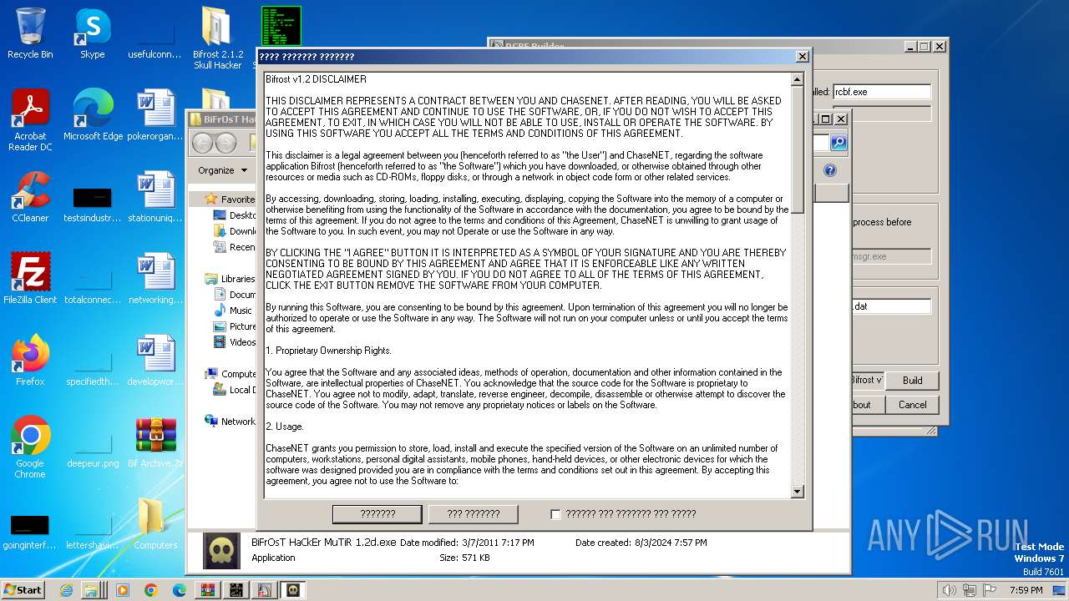This screenshot has width=1069, height=601.
Task: Open the stationuniq Word document icon
Action: pos(155,197)
